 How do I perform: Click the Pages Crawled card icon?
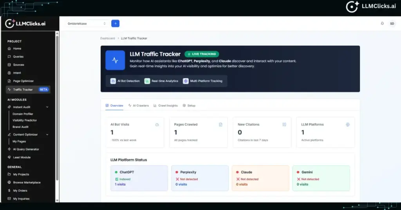[x=221, y=125]
